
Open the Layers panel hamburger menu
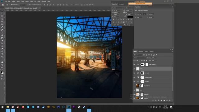click(x=172, y=51)
